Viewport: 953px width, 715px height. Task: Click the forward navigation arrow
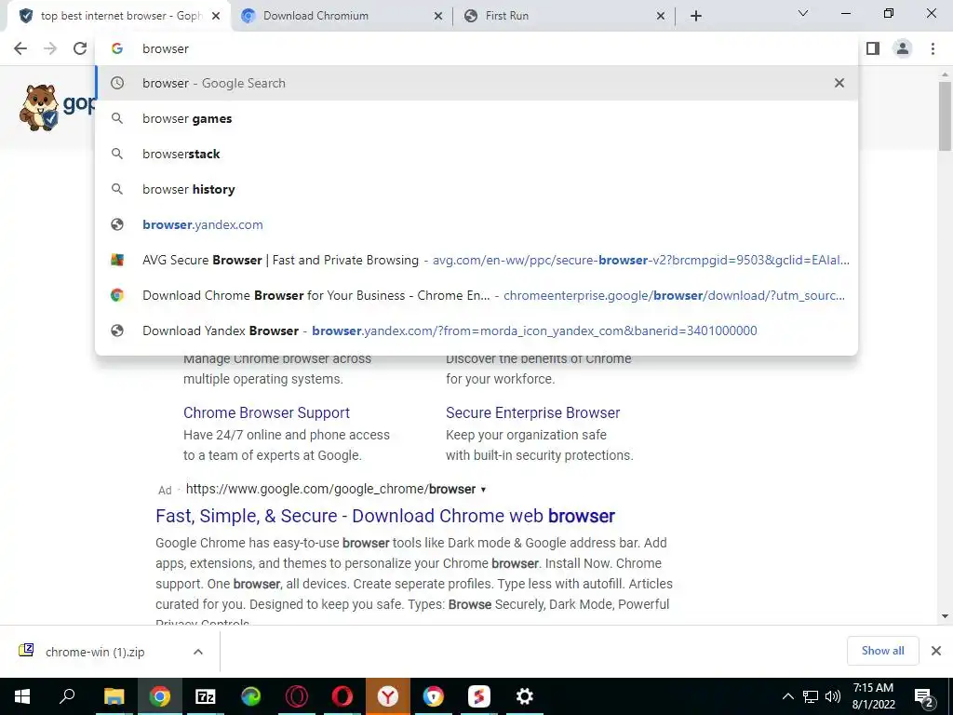pos(50,48)
